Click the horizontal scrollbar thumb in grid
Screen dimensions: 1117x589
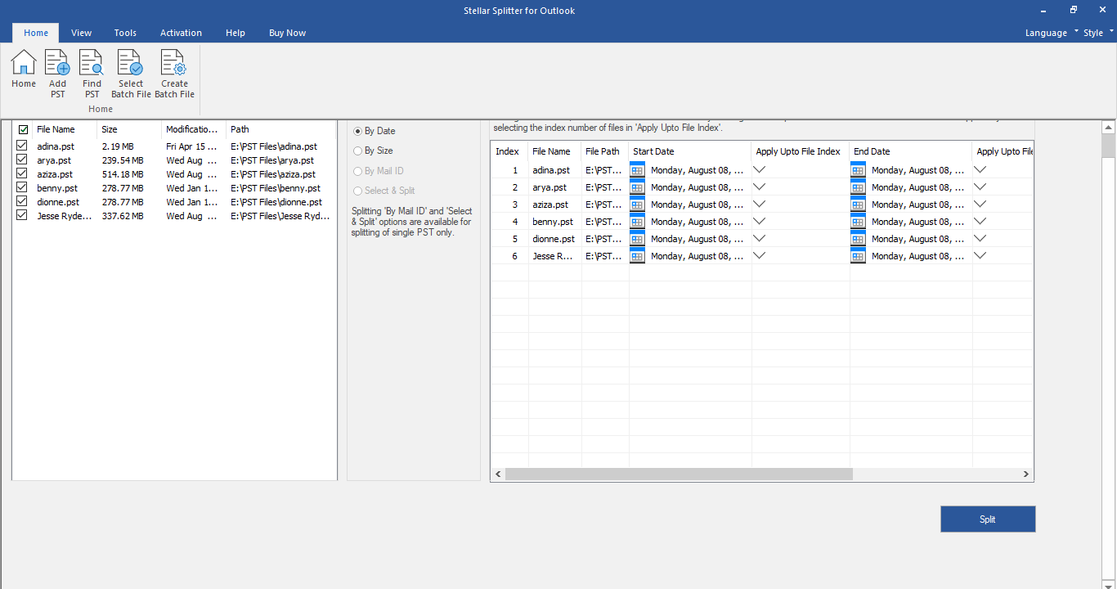coord(679,474)
